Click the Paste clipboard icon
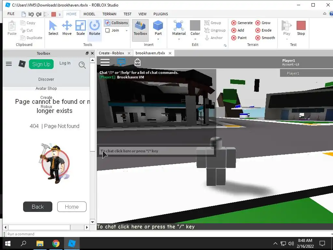Screen dimensions: 333x250 (x=12, y=26)
